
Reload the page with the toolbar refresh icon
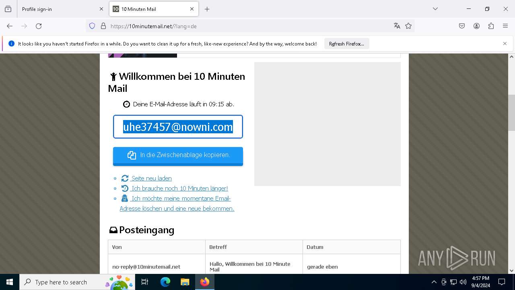point(39,26)
